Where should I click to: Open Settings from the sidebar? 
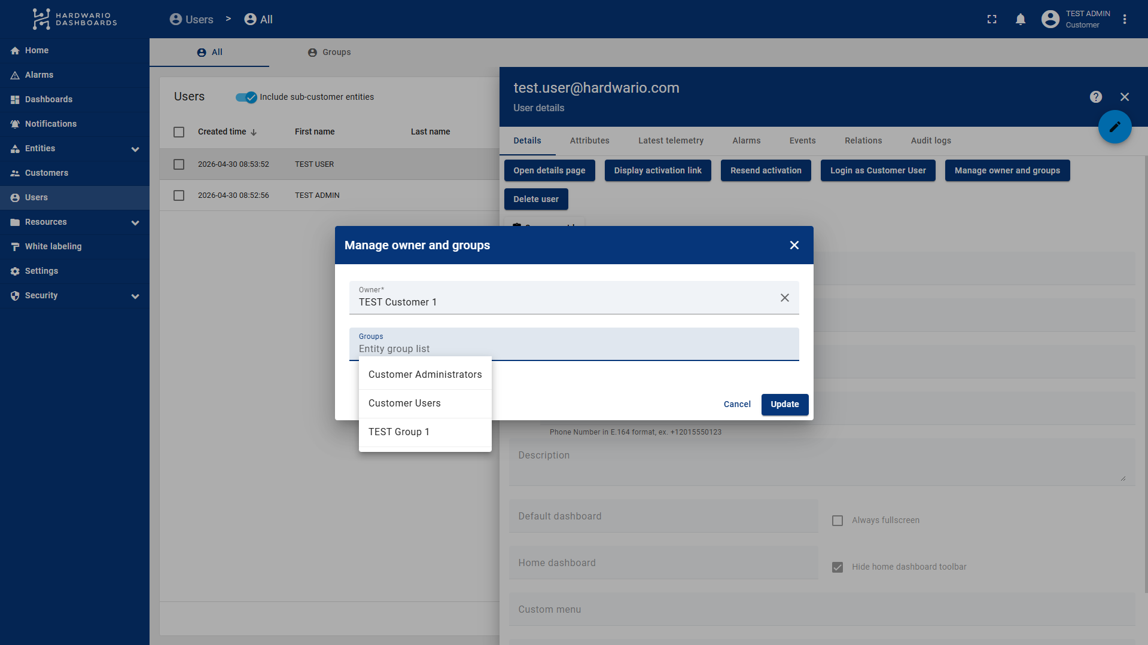(74, 271)
